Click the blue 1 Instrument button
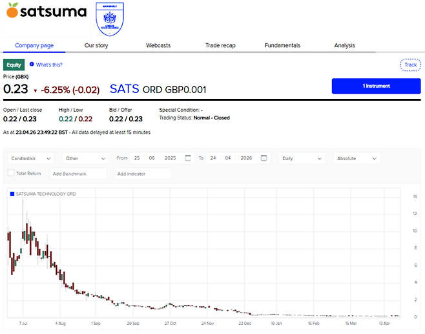Screen dimensions: 425x334 [376, 86]
